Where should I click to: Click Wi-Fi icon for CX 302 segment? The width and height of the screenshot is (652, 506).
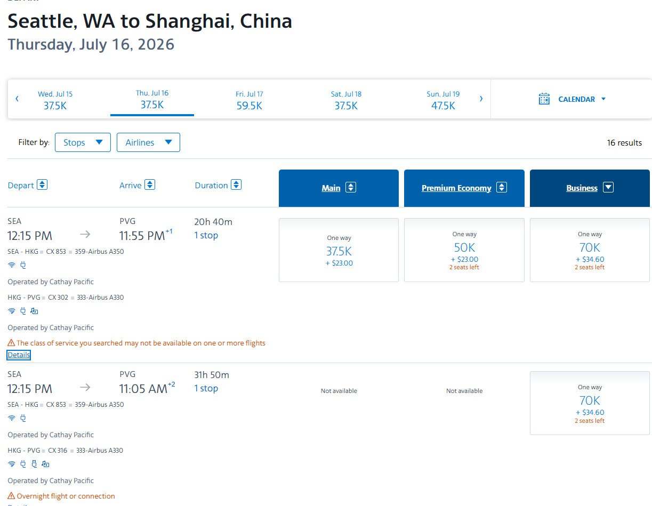click(x=12, y=311)
